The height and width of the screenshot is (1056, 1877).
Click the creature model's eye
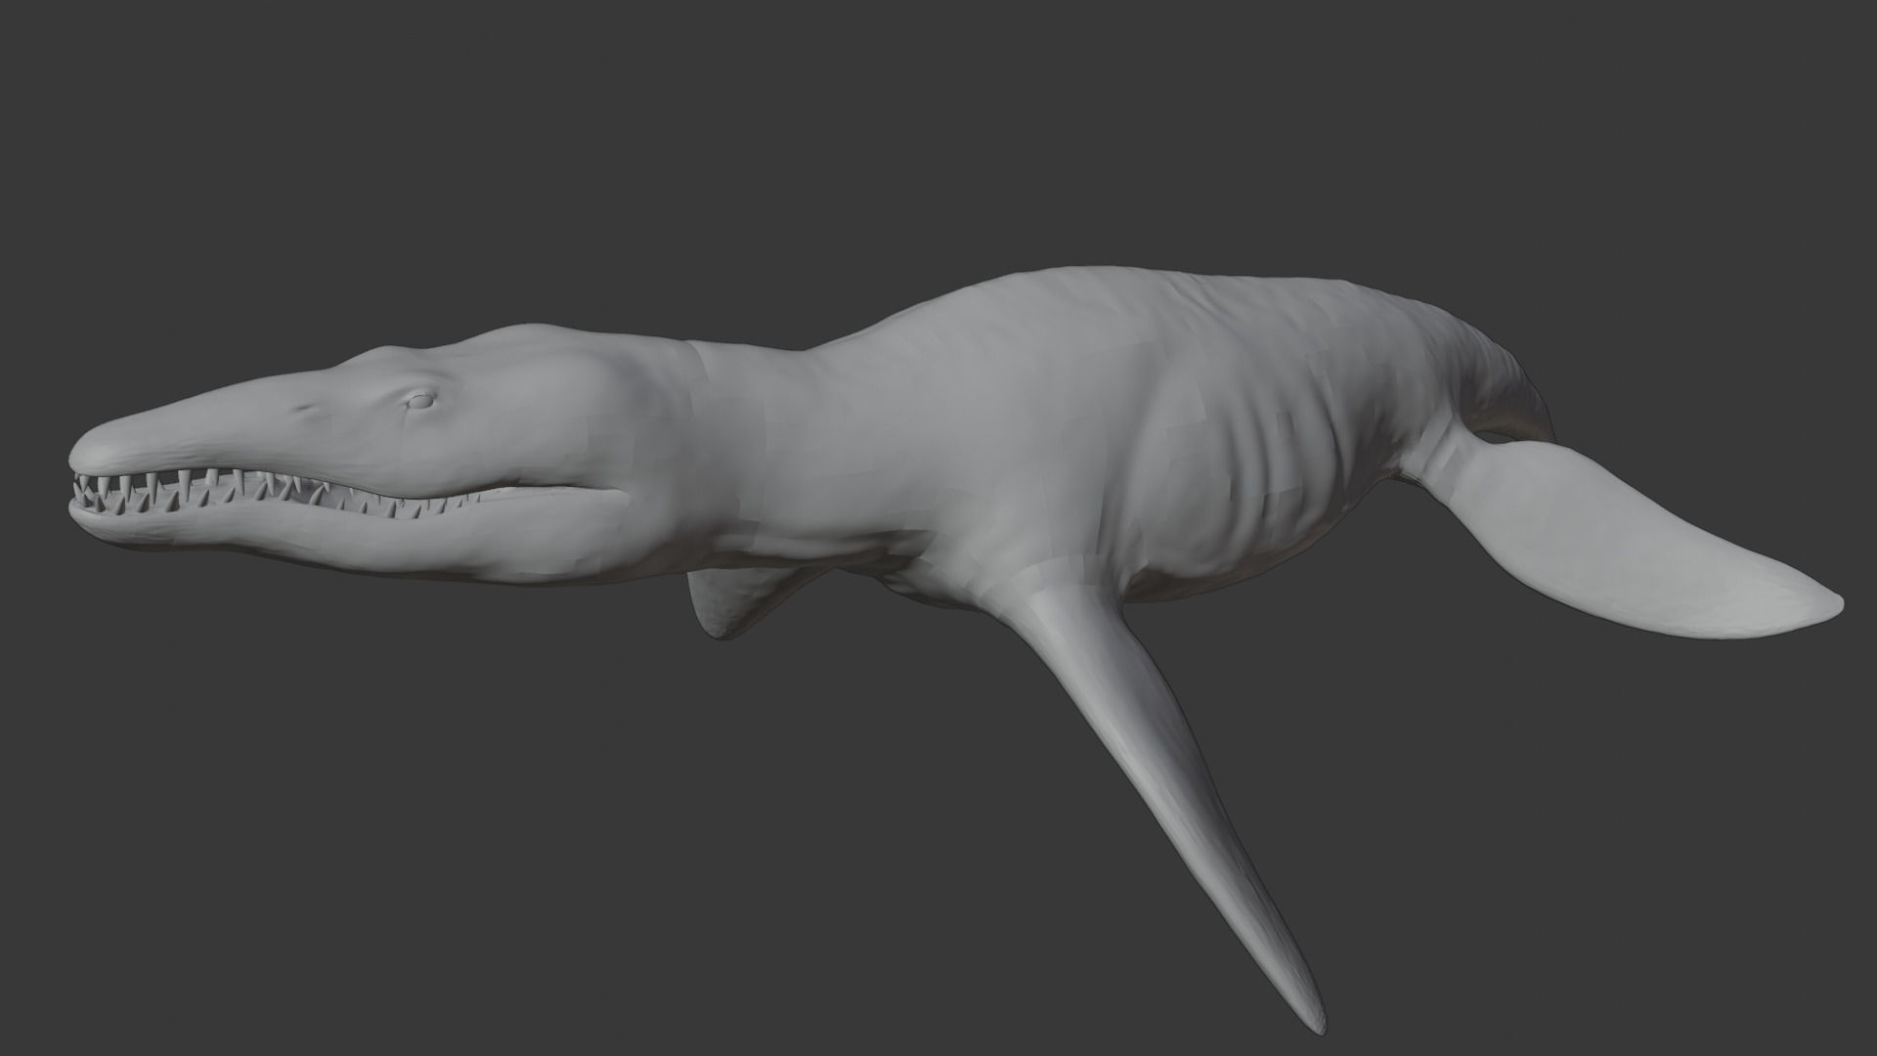[420, 400]
